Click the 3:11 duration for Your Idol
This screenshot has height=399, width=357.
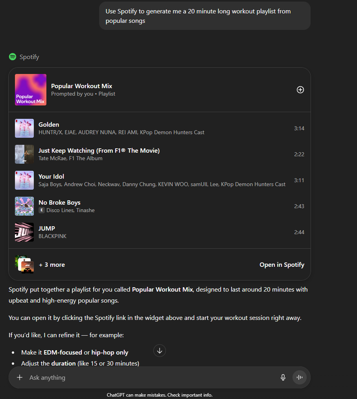(x=299, y=180)
